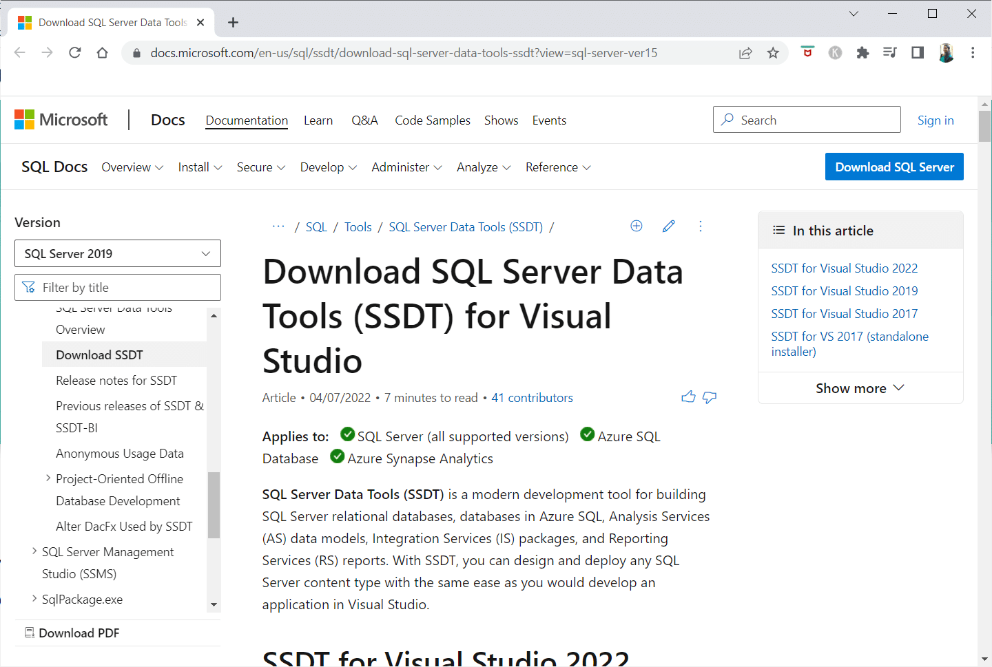Image resolution: width=992 pixels, height=667 pixels.
Task: Select the Learn nav item
Action: click(x=318, y=120)
